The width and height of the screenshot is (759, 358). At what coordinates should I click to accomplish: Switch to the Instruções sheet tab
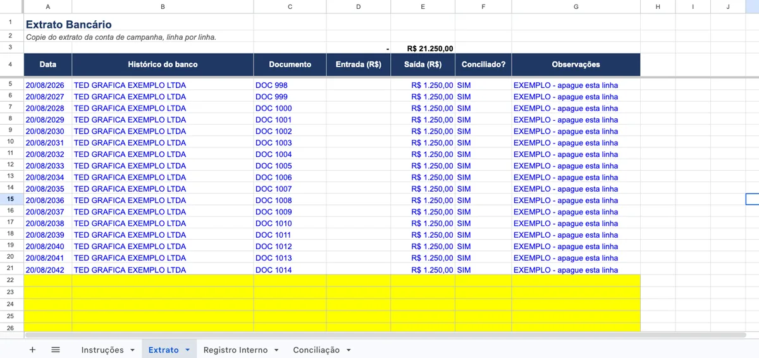(x=102, y=350)
